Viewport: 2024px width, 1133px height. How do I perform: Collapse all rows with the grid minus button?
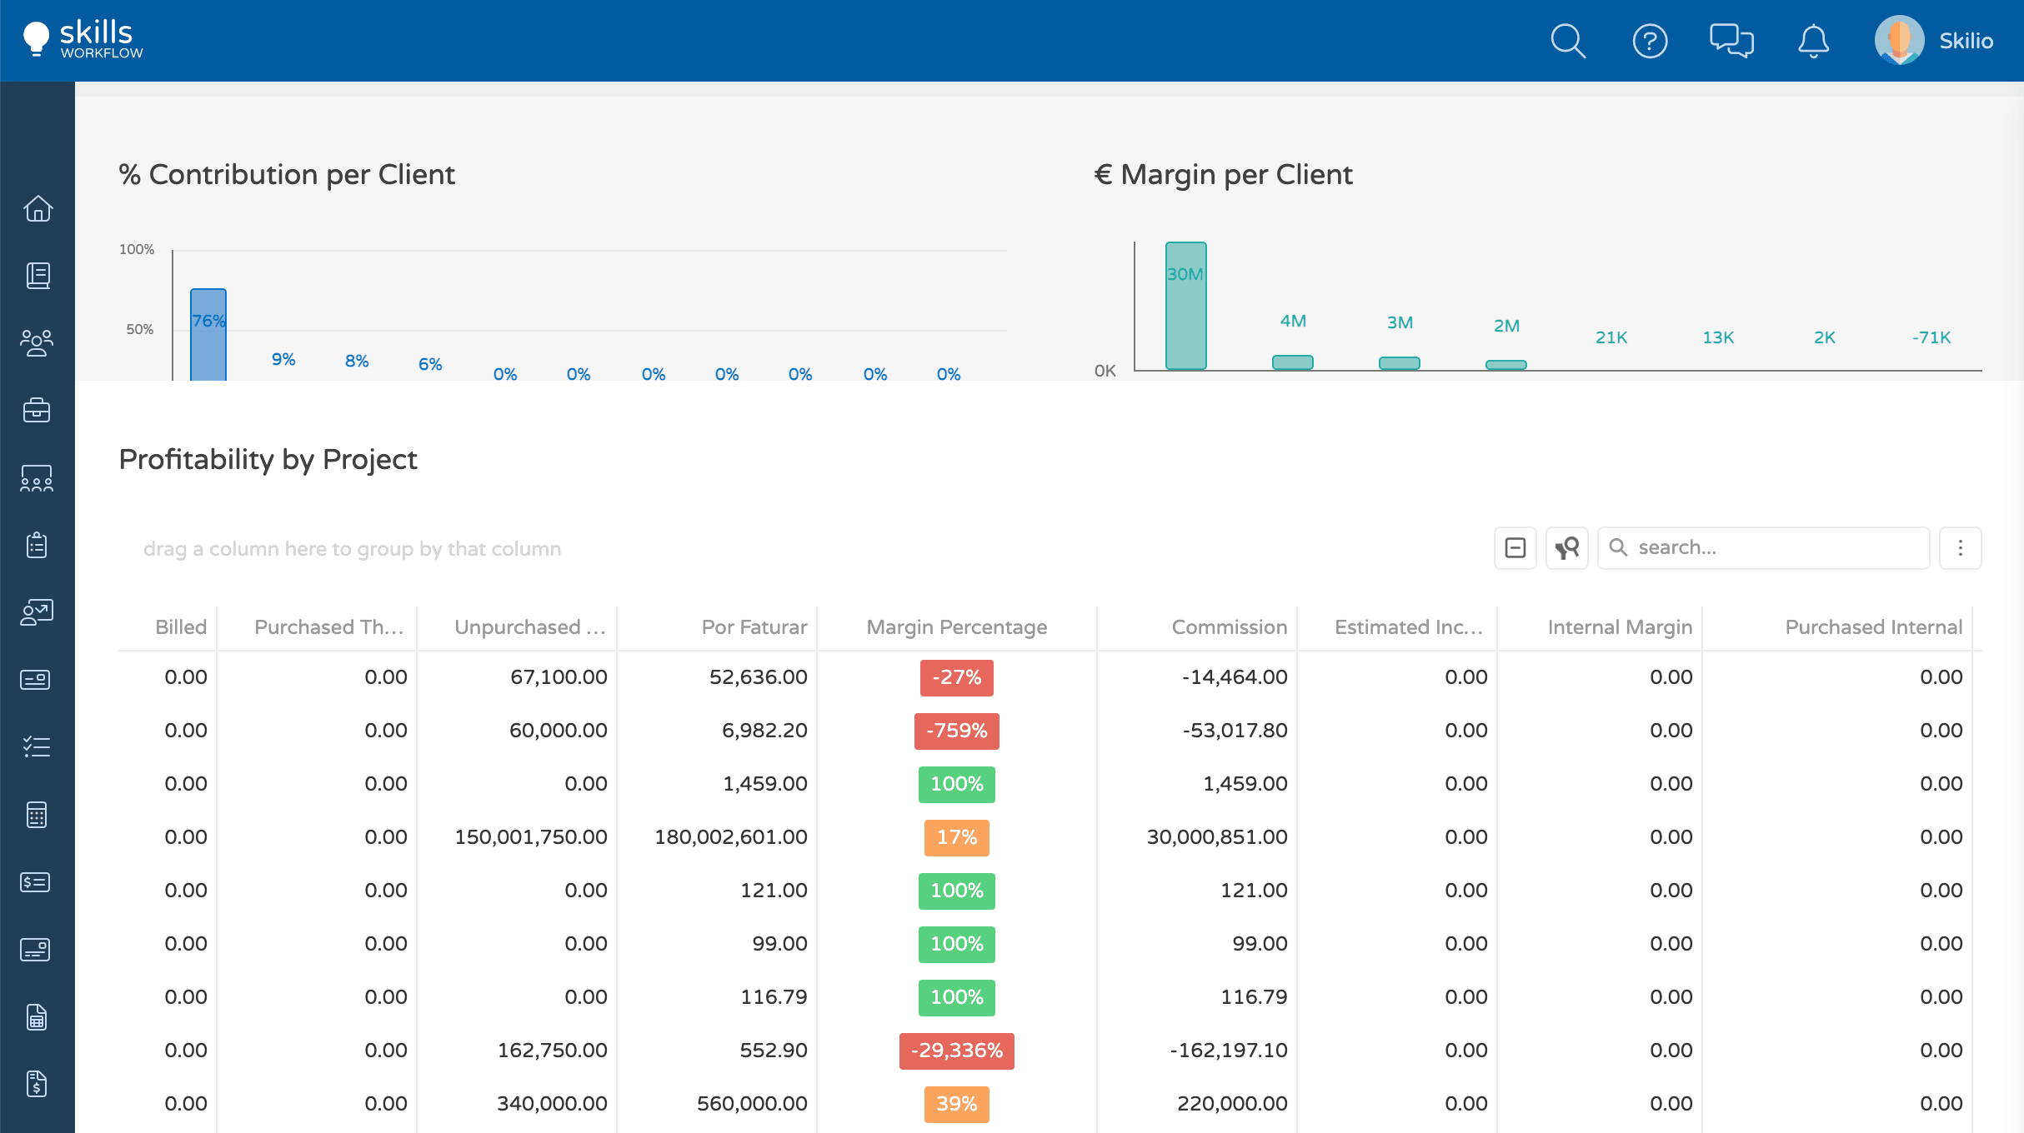pyautogui.click(x=1515, y=548)
